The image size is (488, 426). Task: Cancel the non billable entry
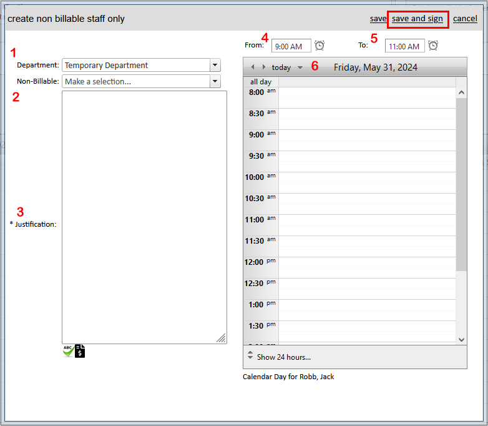click(x=465, y=19)
